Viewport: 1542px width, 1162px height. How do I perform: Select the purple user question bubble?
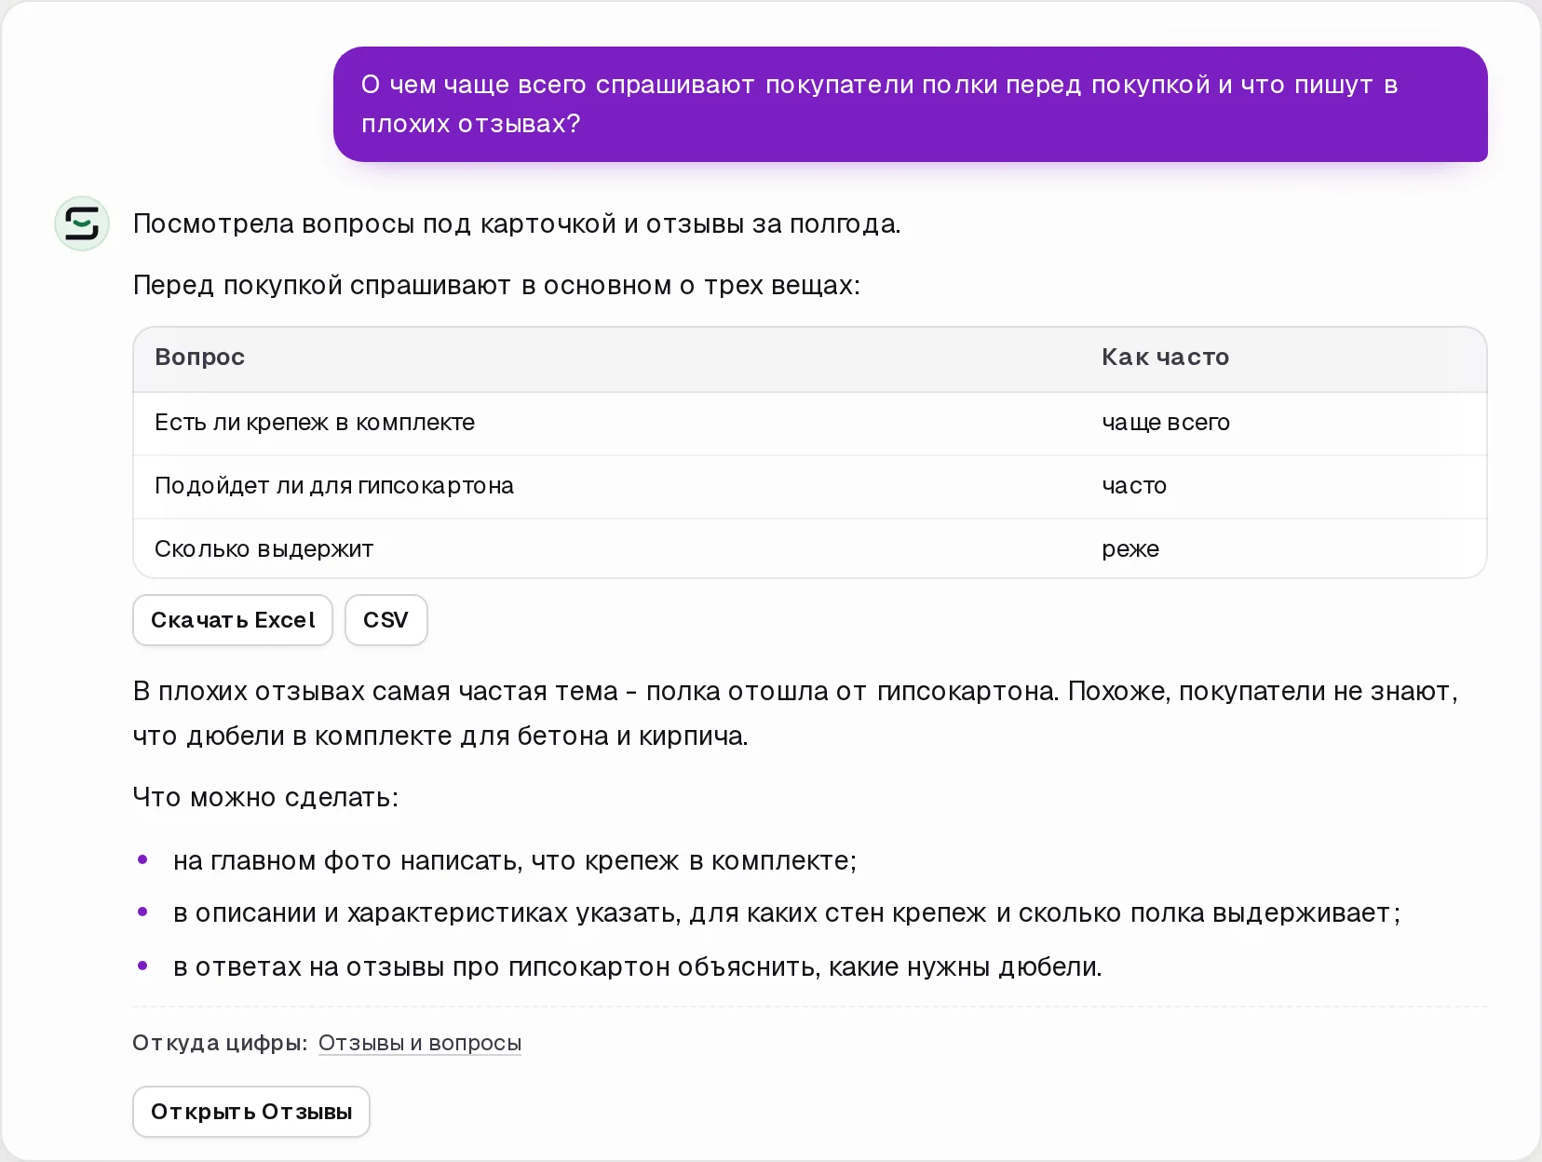tap(910, 104)
